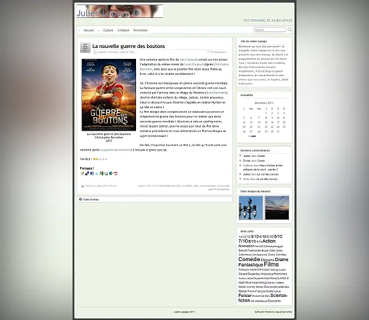
Task: Open the Films tag
Action: click(271, 264)
